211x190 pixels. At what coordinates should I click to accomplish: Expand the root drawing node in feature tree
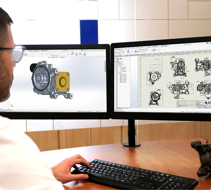tap(117, 62)
